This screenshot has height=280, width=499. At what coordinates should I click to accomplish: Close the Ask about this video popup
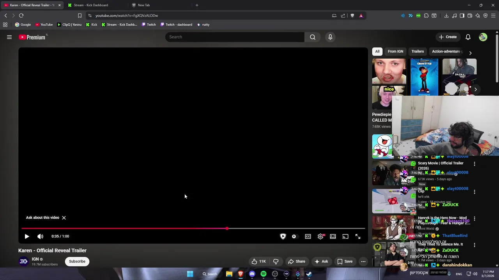64,218
